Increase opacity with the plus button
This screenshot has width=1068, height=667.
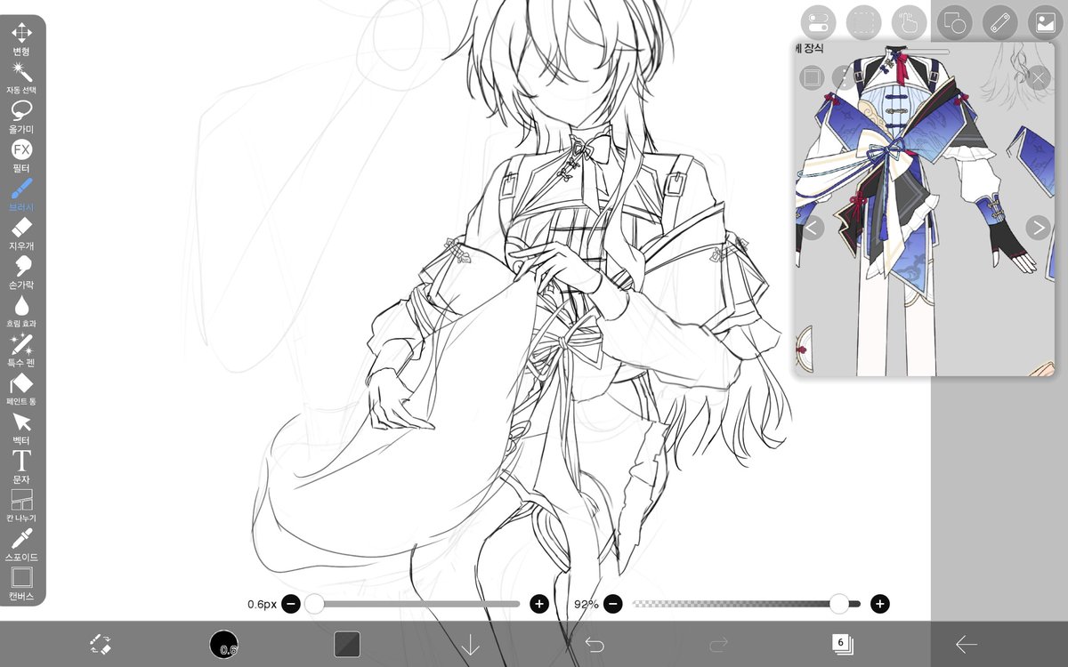pos(879,605)
